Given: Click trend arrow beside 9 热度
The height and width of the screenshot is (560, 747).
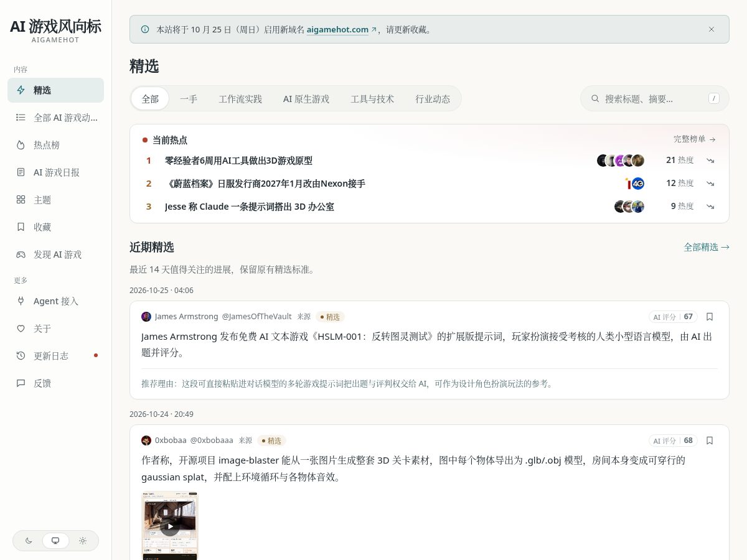Looking at the screenshot, I should point(710,207).
